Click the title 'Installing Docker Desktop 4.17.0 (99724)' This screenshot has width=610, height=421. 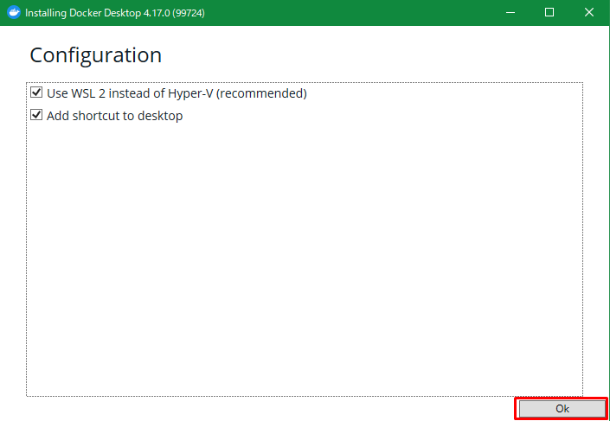pos(115,13)
